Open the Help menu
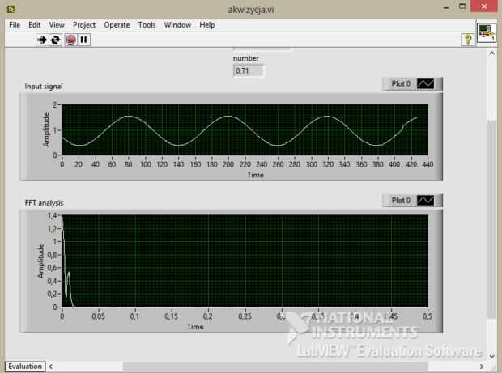The height and width of the screenshot is (373, 502). (x=206, y=25)
